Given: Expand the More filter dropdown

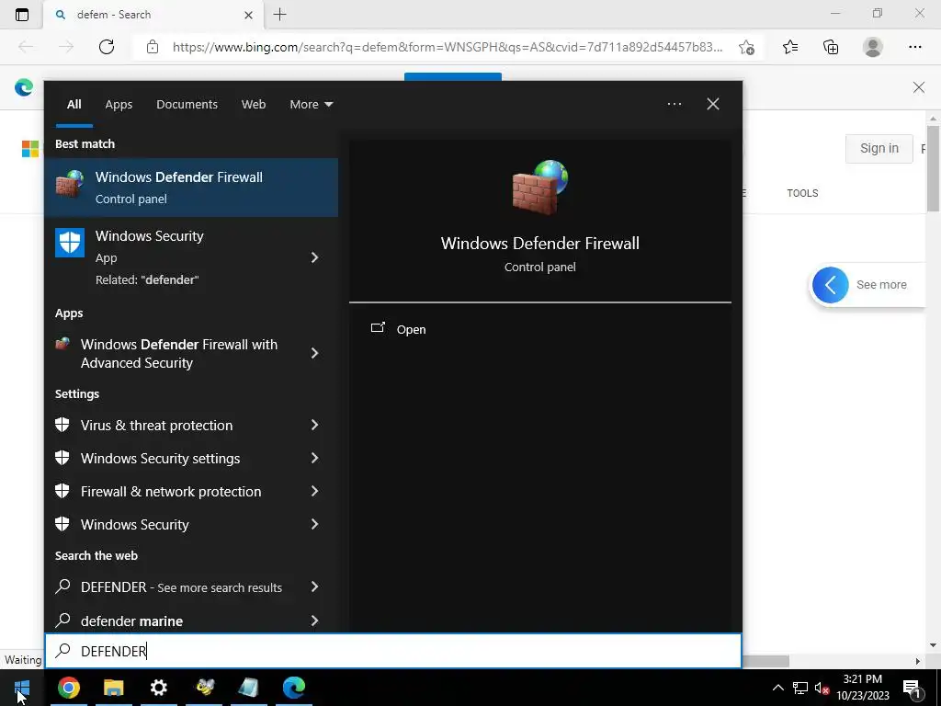Looking at the screenshot, I should click(x=311, y=105).
